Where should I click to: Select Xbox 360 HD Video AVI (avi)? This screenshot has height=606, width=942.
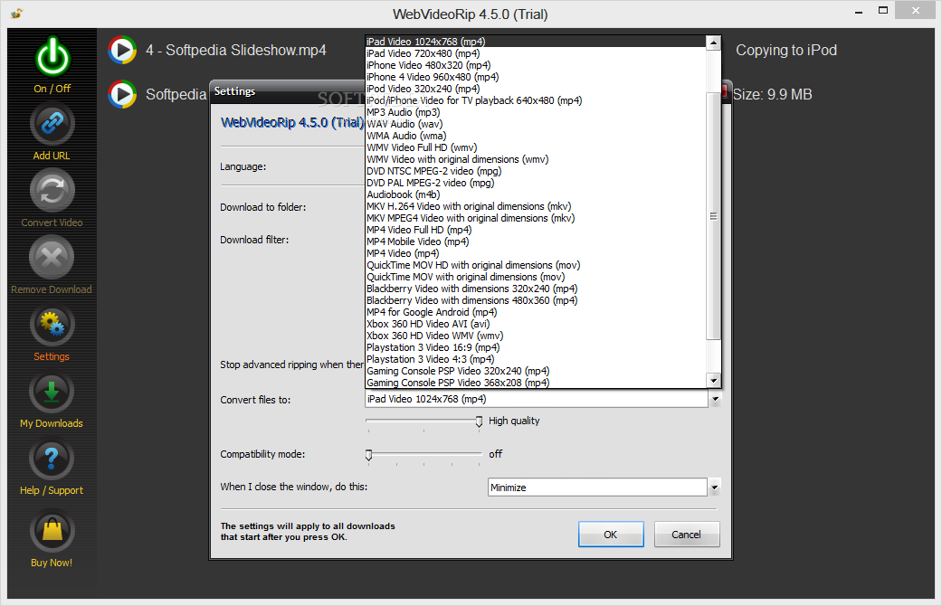(x=536, y=325)
